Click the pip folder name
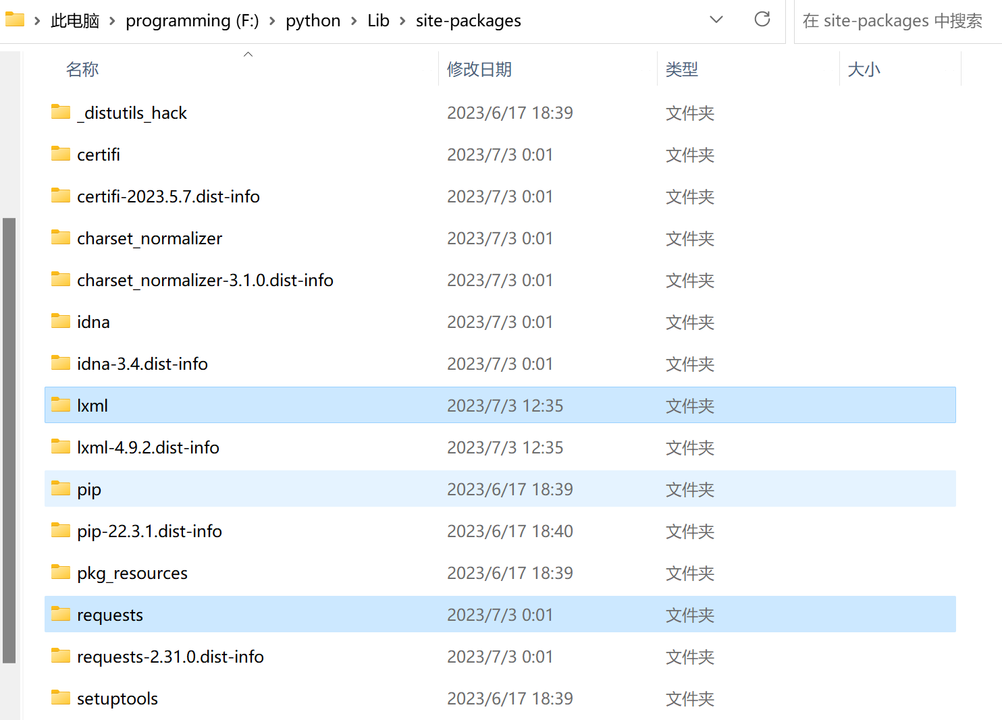The height and width of the screenshot is (720, 1002). point(89,490)
